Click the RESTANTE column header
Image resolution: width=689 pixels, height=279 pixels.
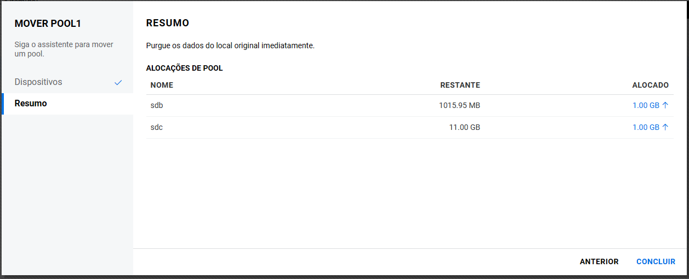tap(460, 85)
